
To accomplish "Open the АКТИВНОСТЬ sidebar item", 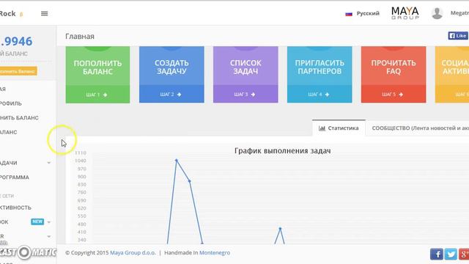I will [15, 208].
